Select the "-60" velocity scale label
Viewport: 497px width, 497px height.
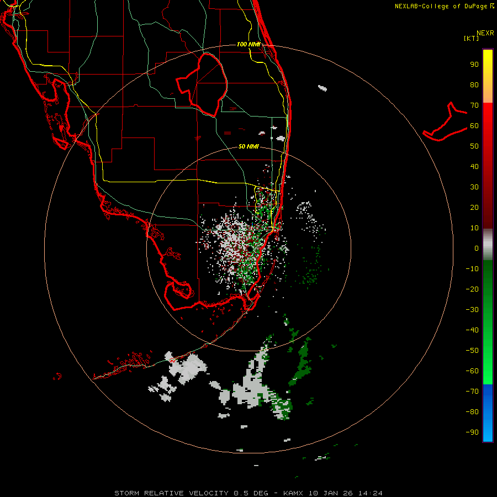coord(472,371)
